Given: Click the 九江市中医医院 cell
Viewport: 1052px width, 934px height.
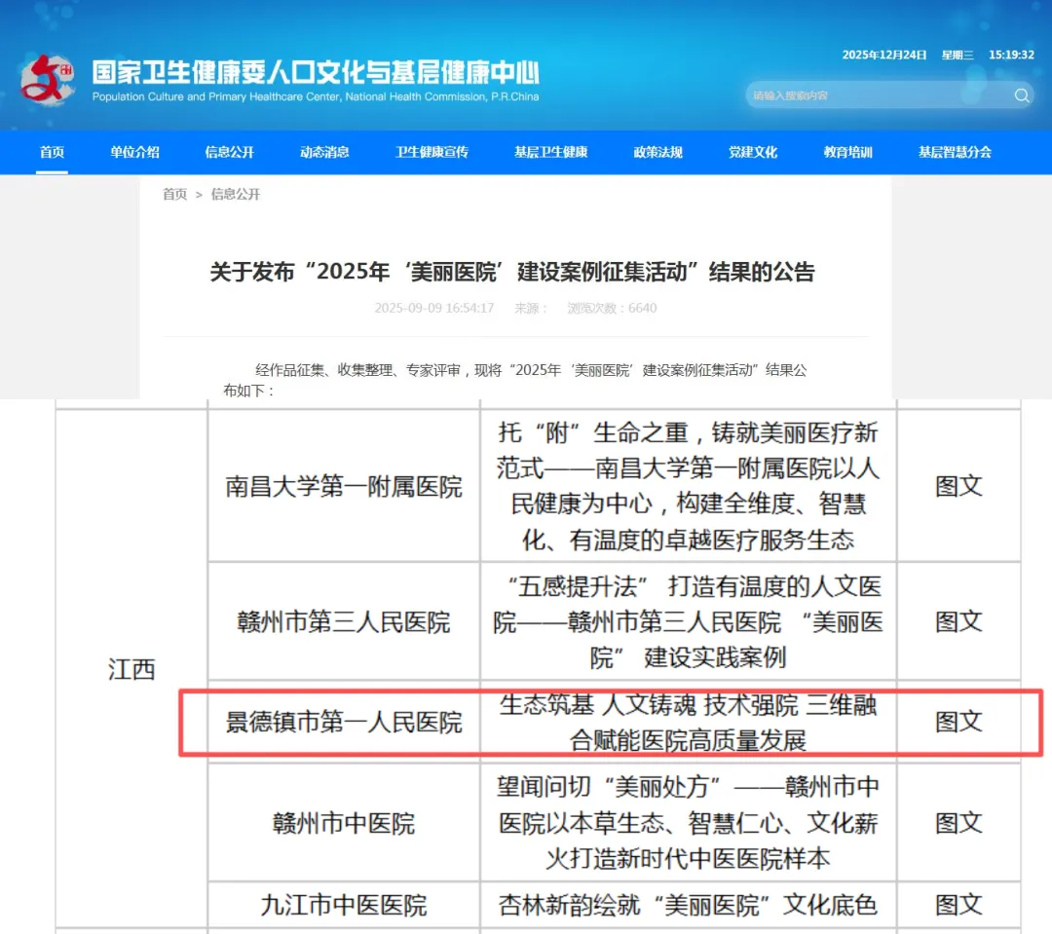Looking at the screenshot, I should (x=344, y=905).
